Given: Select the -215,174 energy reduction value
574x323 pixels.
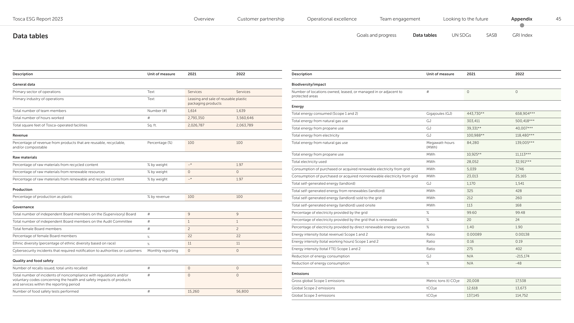Looking at the screenshot, I should (x=522, y=256).
